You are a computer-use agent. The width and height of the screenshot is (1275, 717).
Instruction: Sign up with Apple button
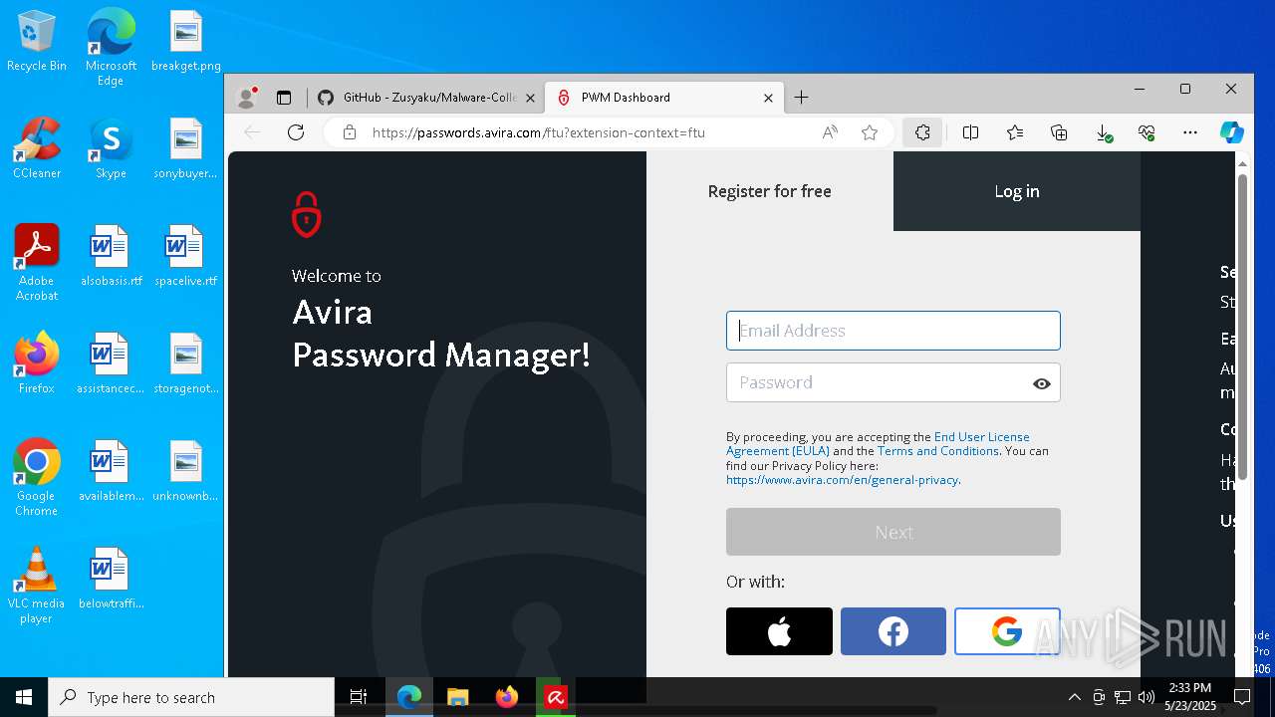[779, 631]
